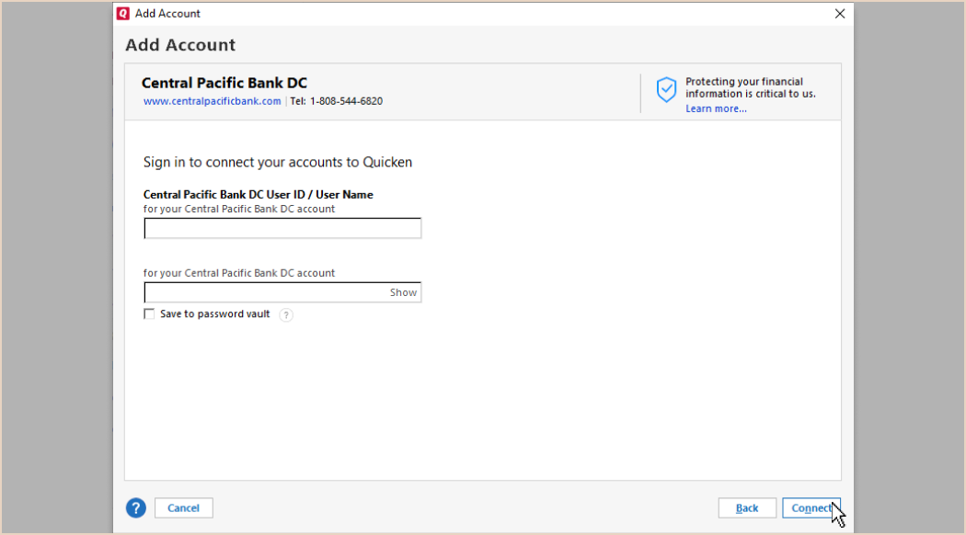Click the User ID / User Name field

pyautogui.click(x=282, y=228)
